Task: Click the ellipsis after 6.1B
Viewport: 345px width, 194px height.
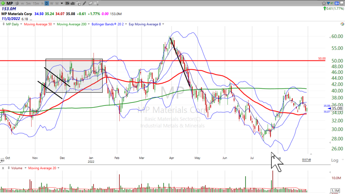Action: click(31, 19)
